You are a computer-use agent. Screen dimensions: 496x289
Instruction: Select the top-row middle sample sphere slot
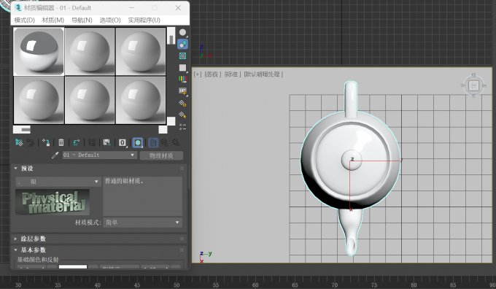coord(90,52)
